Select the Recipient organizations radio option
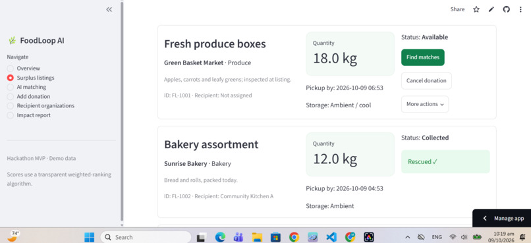531x243 pixels. [x=41, y=105]
